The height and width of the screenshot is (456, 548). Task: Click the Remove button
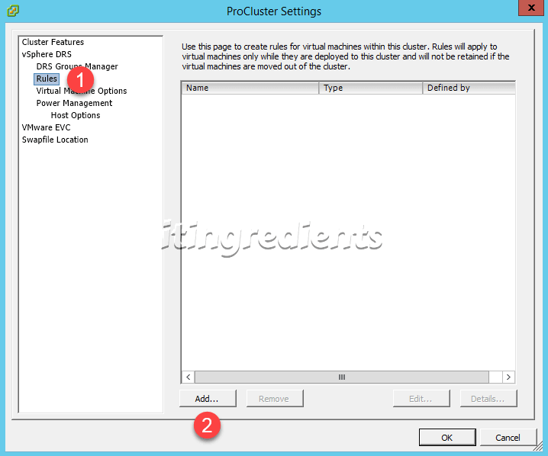(275, 399)
